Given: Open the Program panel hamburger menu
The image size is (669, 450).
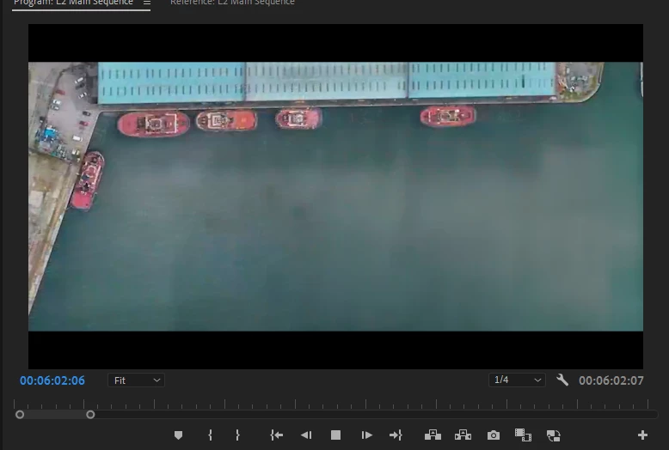Looking at the screenshot, I should tap(147, 3).
